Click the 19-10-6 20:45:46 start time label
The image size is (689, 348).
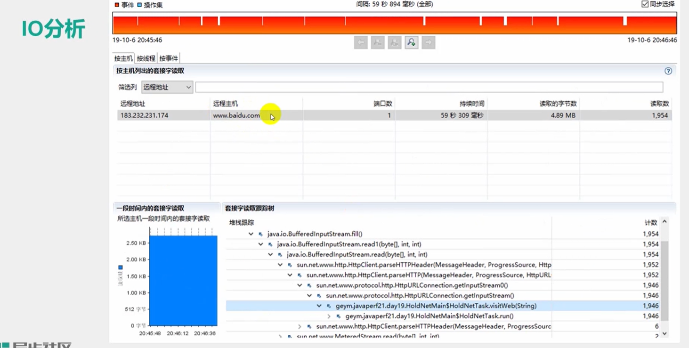click(137, 40)
